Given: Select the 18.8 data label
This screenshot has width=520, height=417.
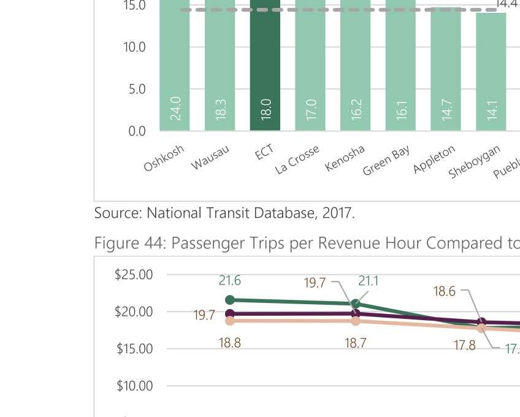Looking at the screenshot, I should tap(230, 343).
